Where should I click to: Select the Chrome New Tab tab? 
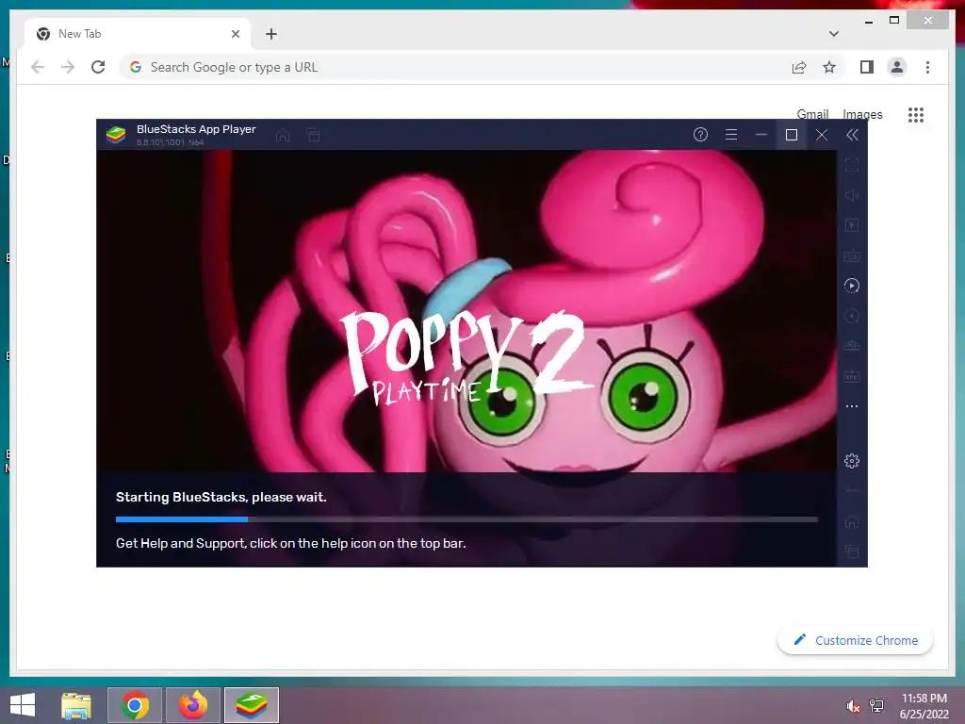click(x=138, y=34)
